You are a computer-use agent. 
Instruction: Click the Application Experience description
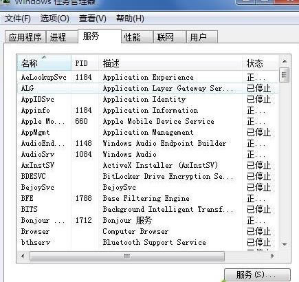pyautogui.click(x=148, y=78)
